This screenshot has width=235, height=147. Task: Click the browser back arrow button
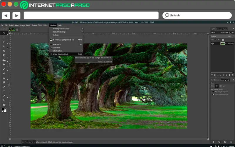[x=6, y=16]
